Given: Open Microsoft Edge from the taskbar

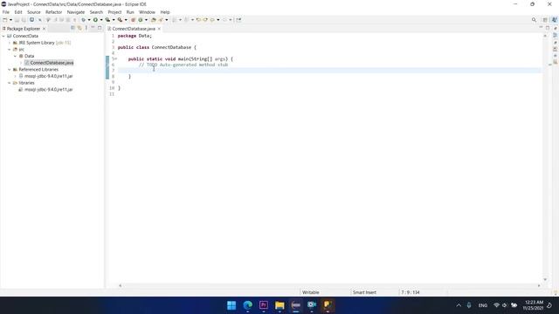Looking at the screenshot, I should point(248,305).
